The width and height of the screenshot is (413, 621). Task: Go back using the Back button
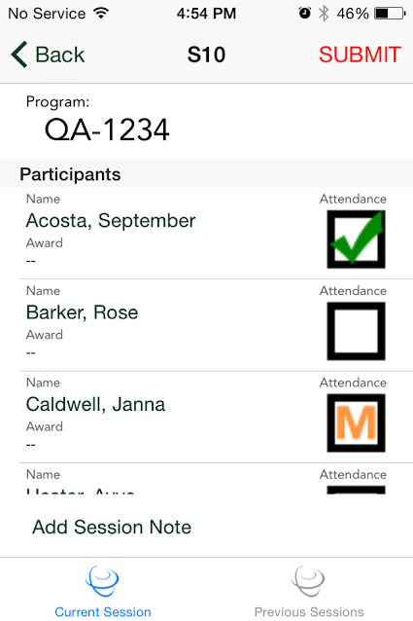(x=48, y=55)
